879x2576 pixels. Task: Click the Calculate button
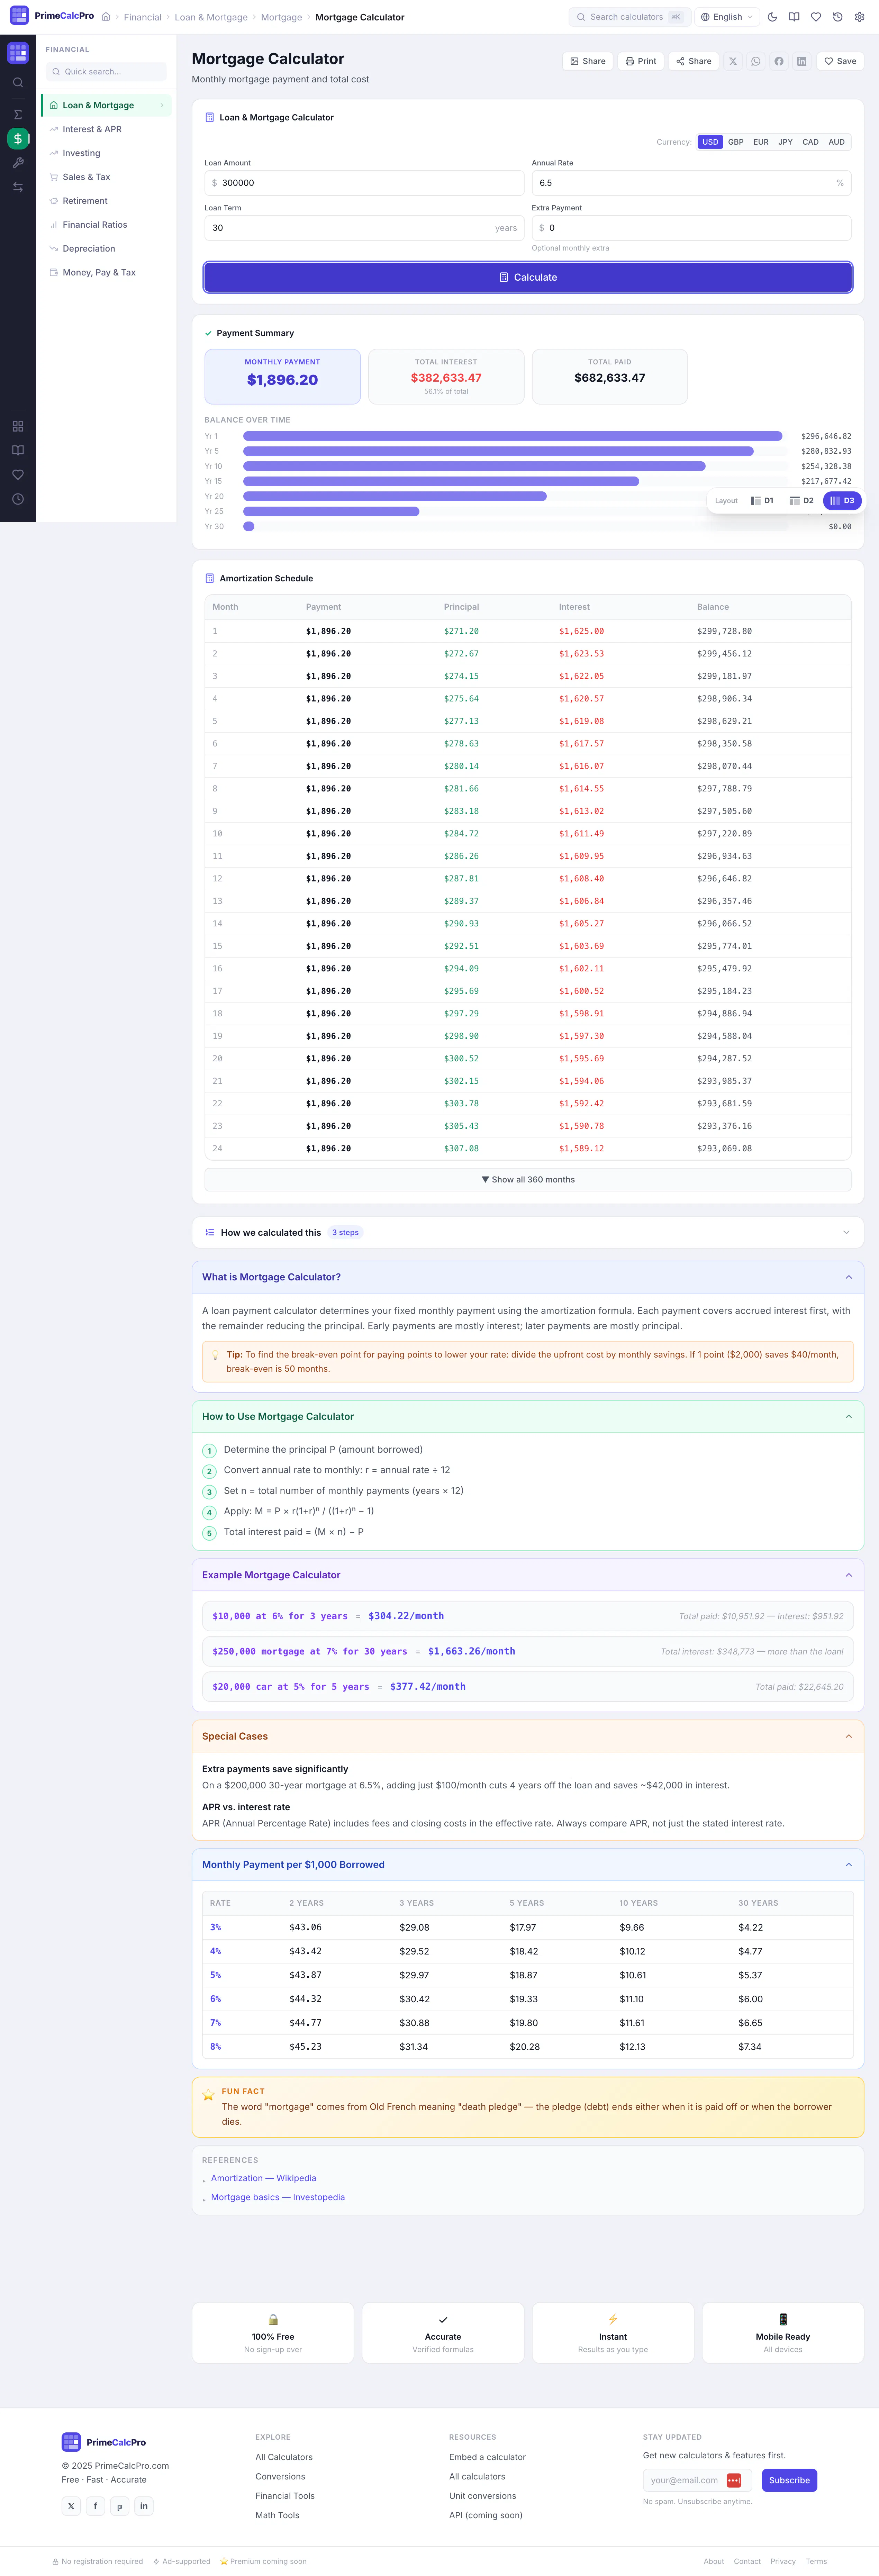(528, 277)
